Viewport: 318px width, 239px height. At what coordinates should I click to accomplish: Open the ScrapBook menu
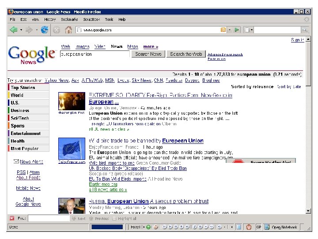click(x=91, y=19)
